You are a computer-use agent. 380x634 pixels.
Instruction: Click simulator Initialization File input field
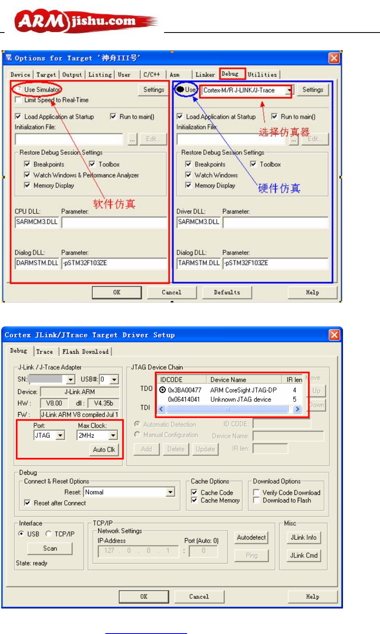click(x=69, y=139)
